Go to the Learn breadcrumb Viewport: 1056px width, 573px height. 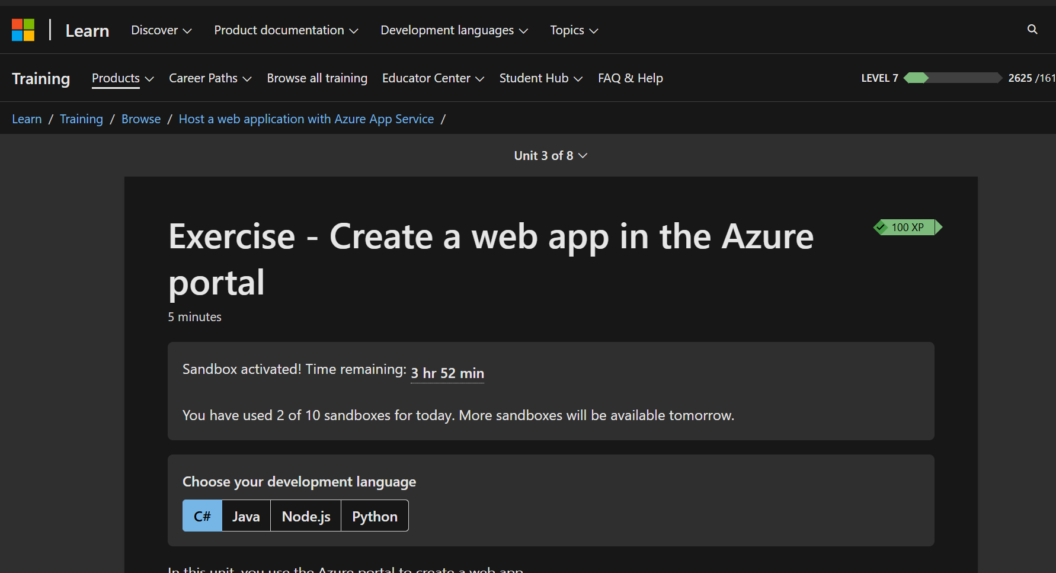point(27,119)
